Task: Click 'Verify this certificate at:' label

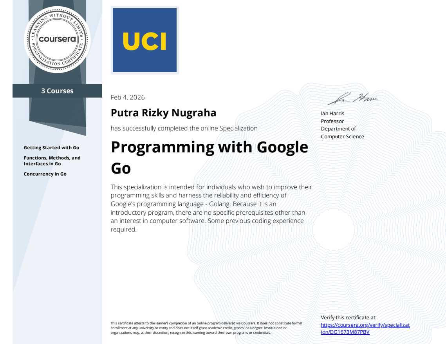Action: [x=349, y=317]
